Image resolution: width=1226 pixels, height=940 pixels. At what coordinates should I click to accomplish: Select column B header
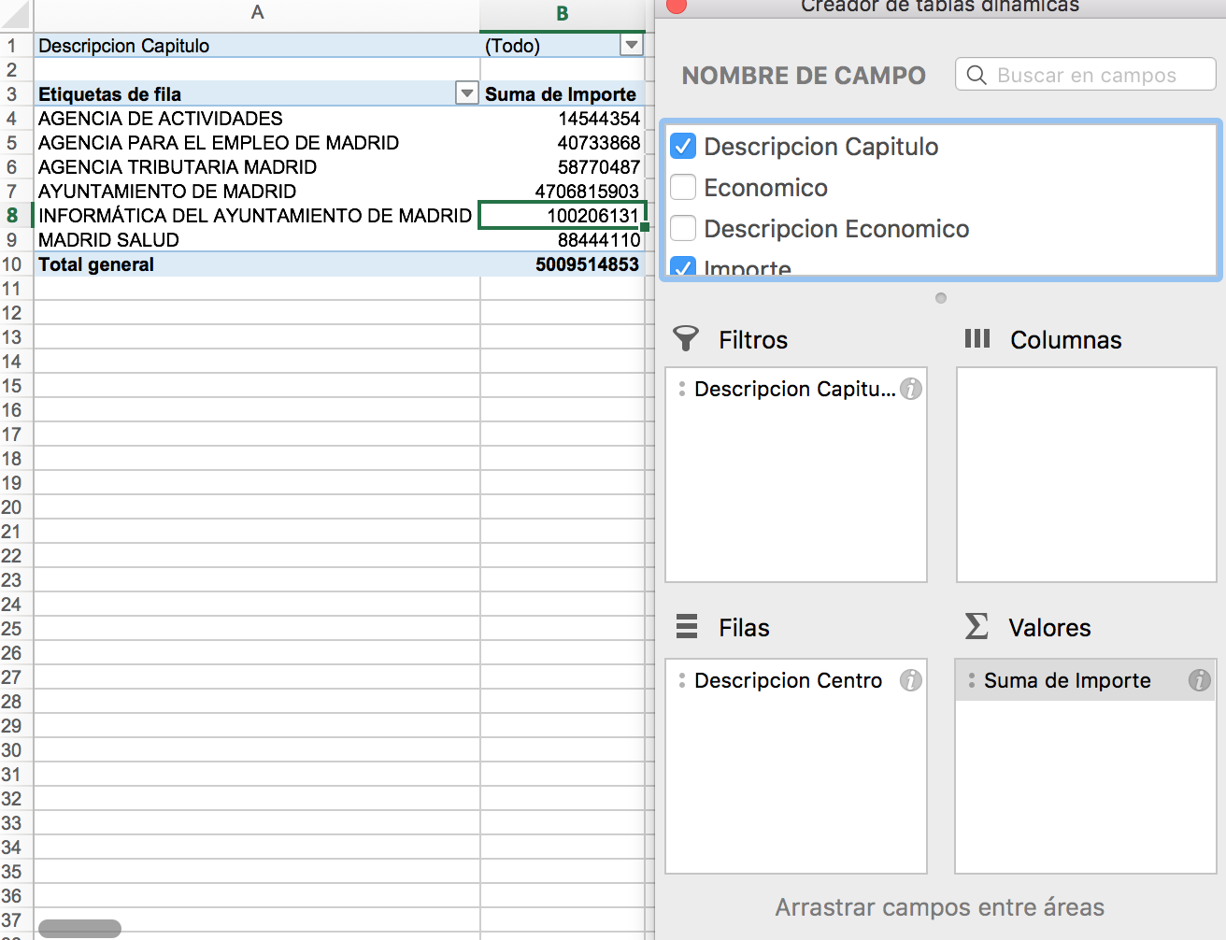562,13
